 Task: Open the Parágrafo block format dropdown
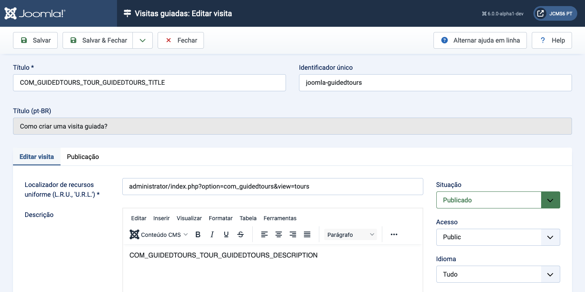[x=350, y=234]
